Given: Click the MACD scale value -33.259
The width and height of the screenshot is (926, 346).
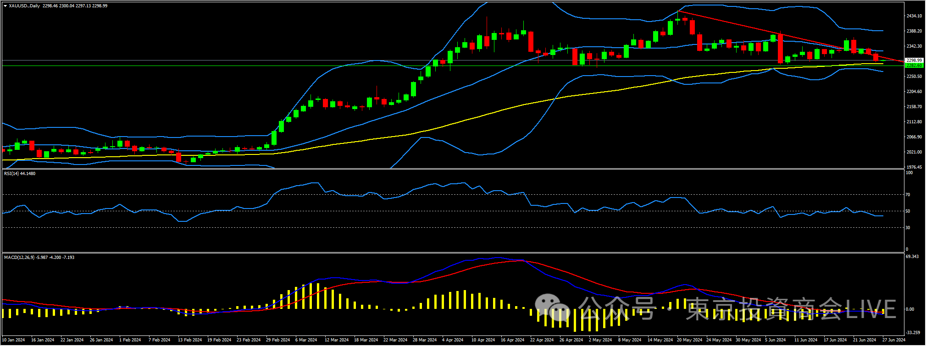Looking at the screenshot, I should pyautogui.click(x=913, y=333).
